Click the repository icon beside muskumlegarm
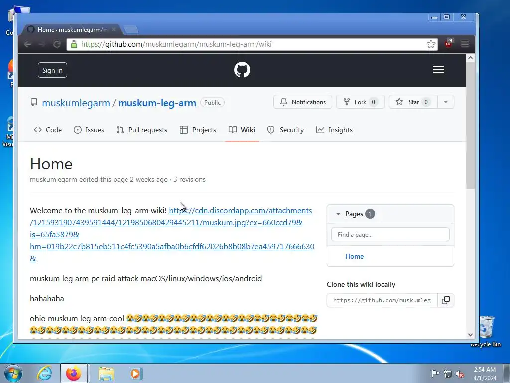The width and height of the screenshot is (510, 383). (x=34, y=103)
